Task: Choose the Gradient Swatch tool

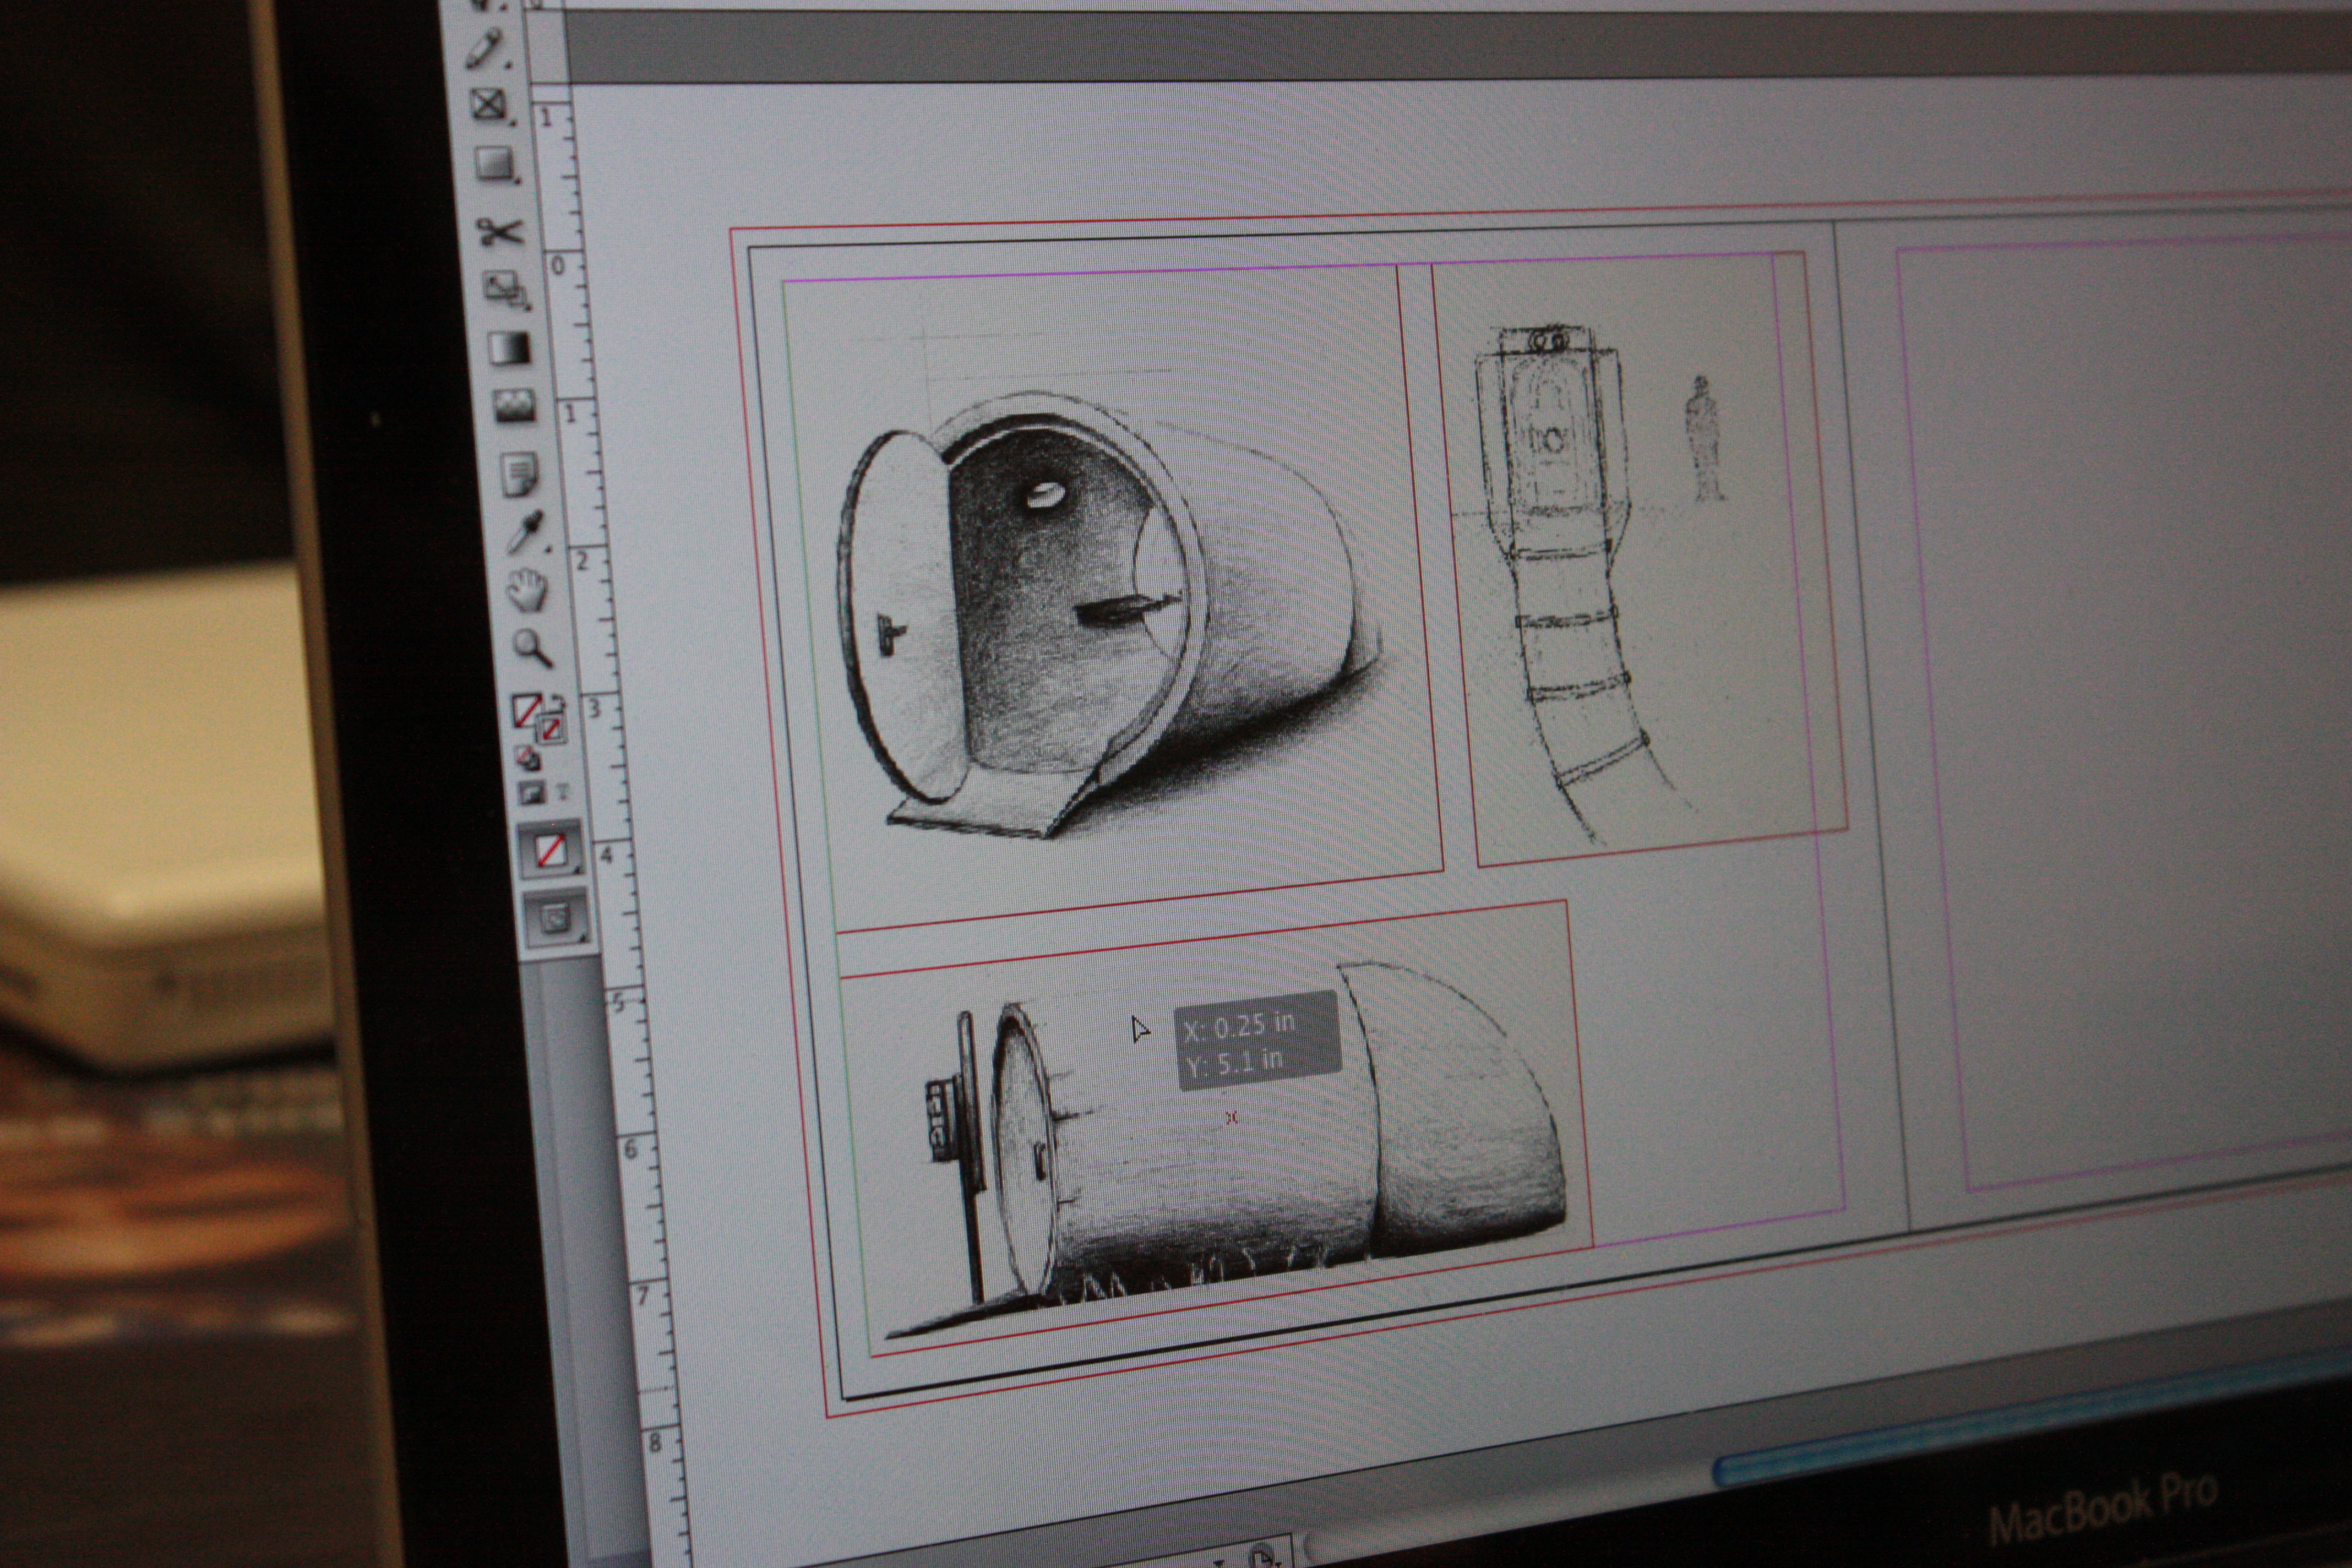Action: click(x=510, y=349)
